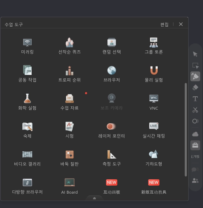The width and height of the screenshot is (203, 208).
Task: Open the 랜덤 선택 random picker
Action: [x=112, y=46]
